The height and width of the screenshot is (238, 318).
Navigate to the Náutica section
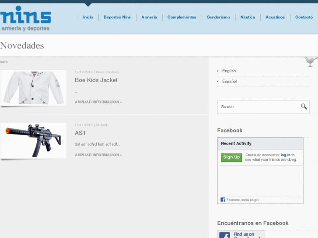point(248,17)
